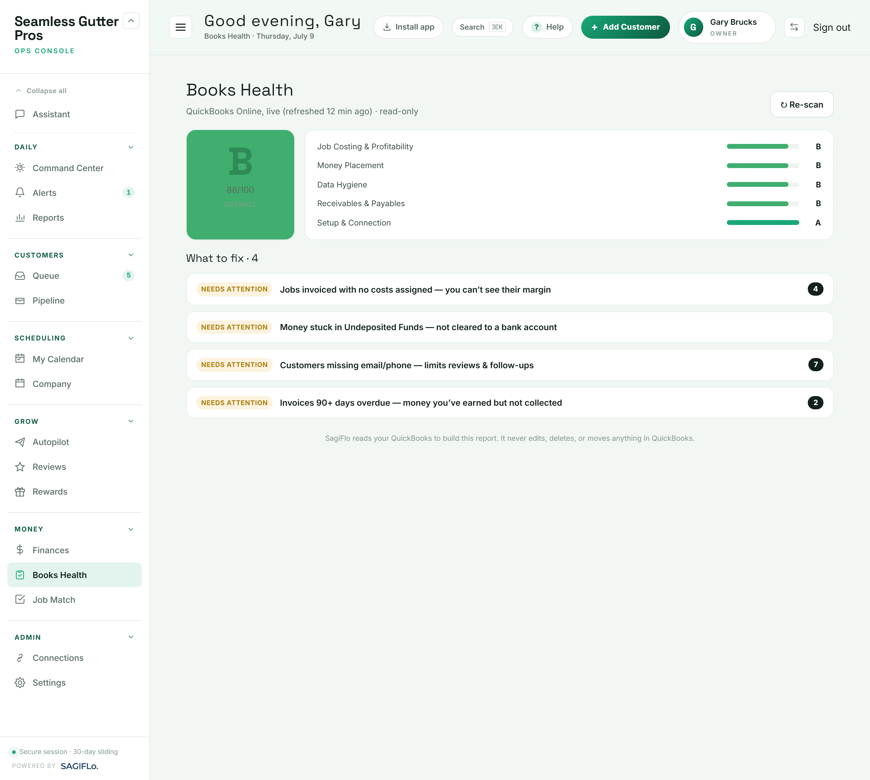Click the count badge 7 on customers row

tap(815, 365)
